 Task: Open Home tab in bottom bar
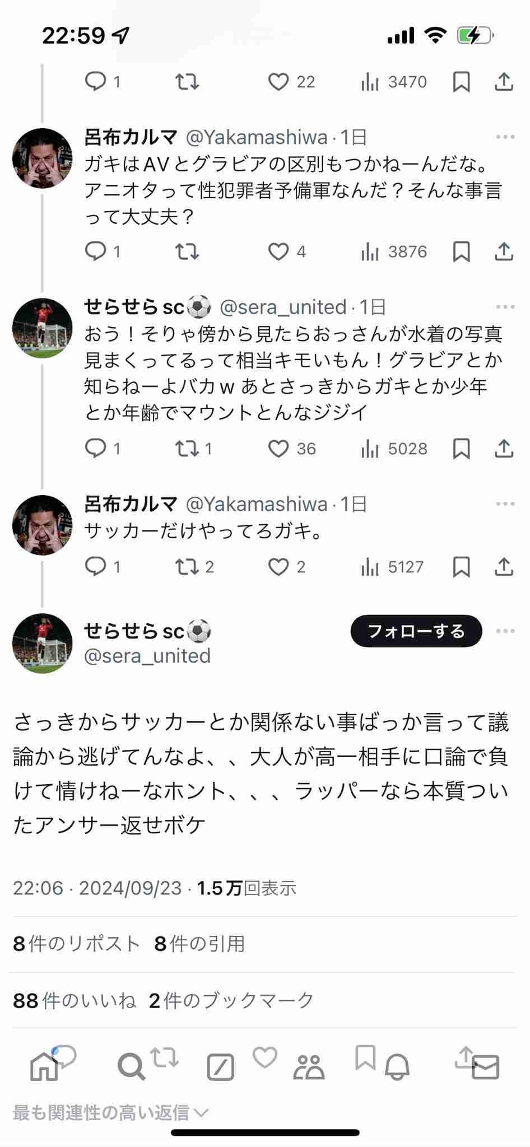click(44, 1067)
